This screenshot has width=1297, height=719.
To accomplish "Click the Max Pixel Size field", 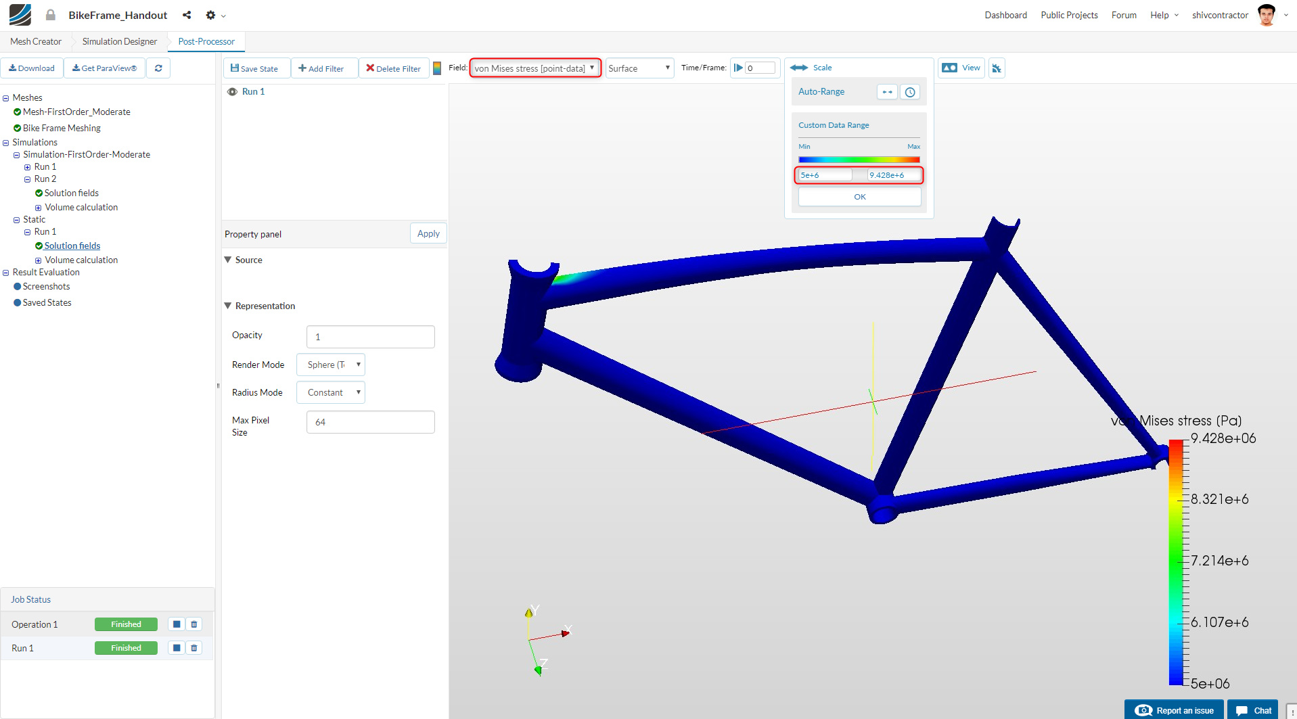I will 371,422.
